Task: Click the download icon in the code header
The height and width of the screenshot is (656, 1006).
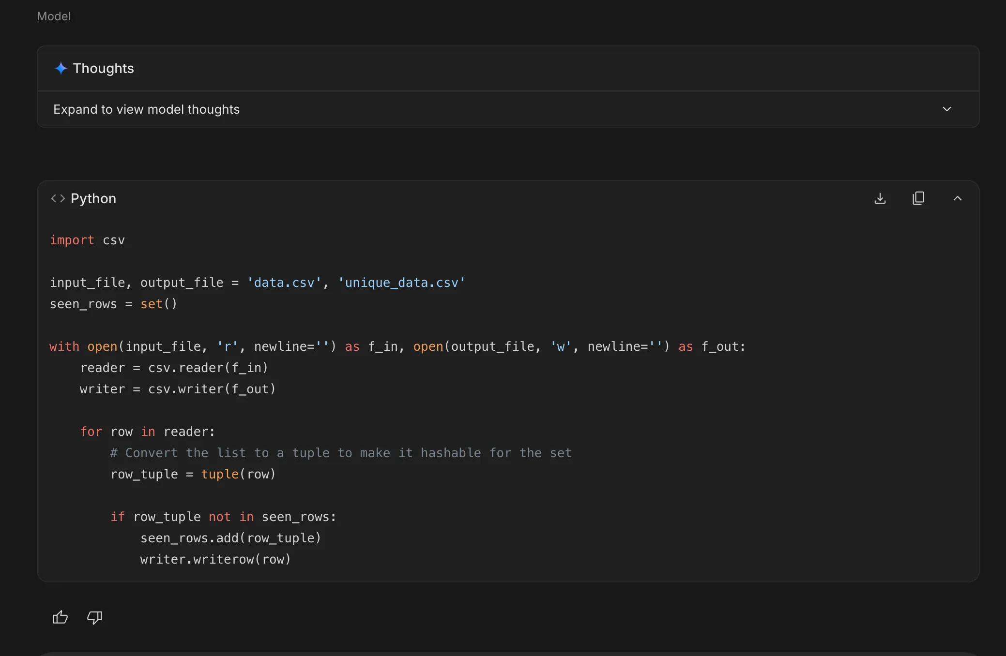Action: coord(880,198)
